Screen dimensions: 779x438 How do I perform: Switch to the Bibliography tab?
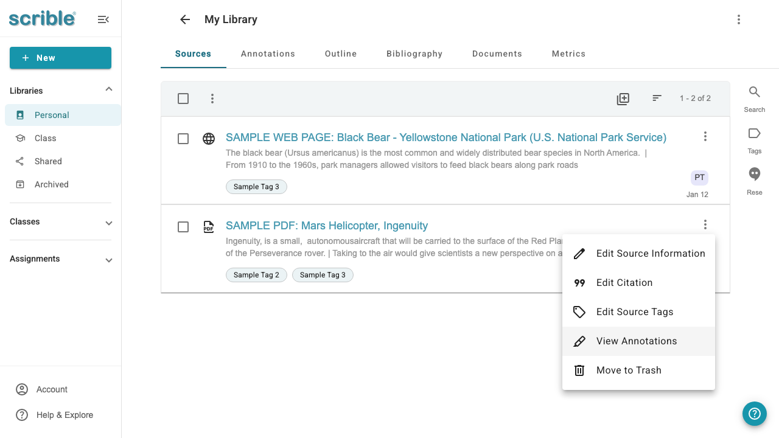tap(414, 54)
